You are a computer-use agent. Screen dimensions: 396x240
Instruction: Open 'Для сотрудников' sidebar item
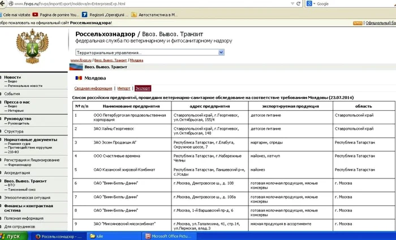coord(19,226)
